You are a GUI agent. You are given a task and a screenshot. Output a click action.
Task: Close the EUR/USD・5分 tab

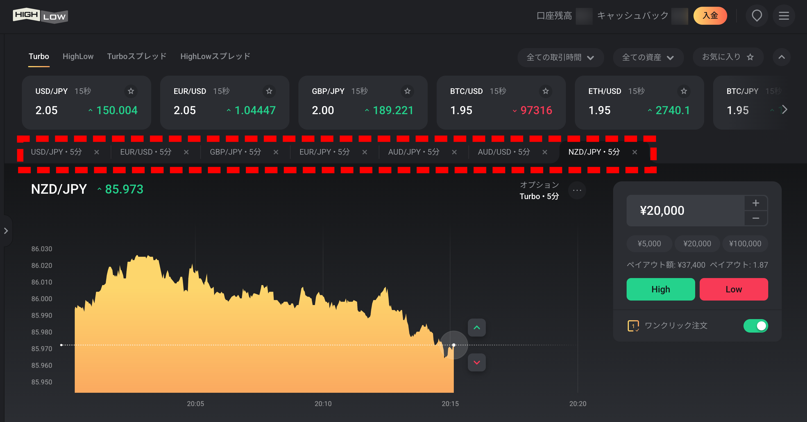(x=186, y=152)
